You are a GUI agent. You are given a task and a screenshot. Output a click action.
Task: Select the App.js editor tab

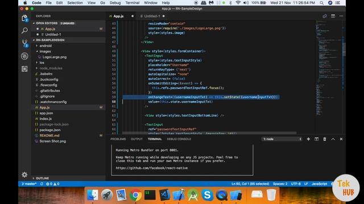[118, 16]
